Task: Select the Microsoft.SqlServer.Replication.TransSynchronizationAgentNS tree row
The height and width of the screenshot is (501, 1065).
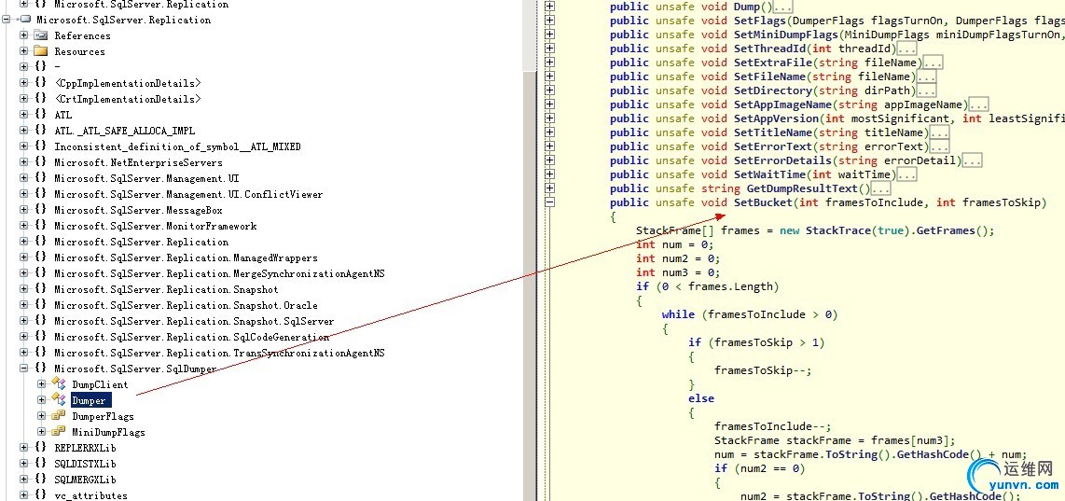Action: tap(219, 353)
